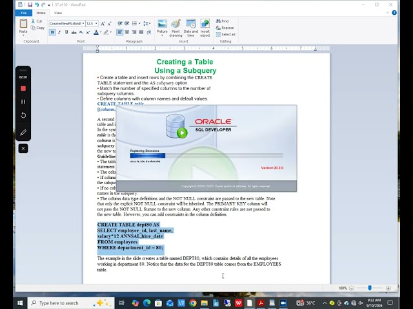Switch to the View ribbon tab
The image size is (413, 309).
click(x=58, y=13)
